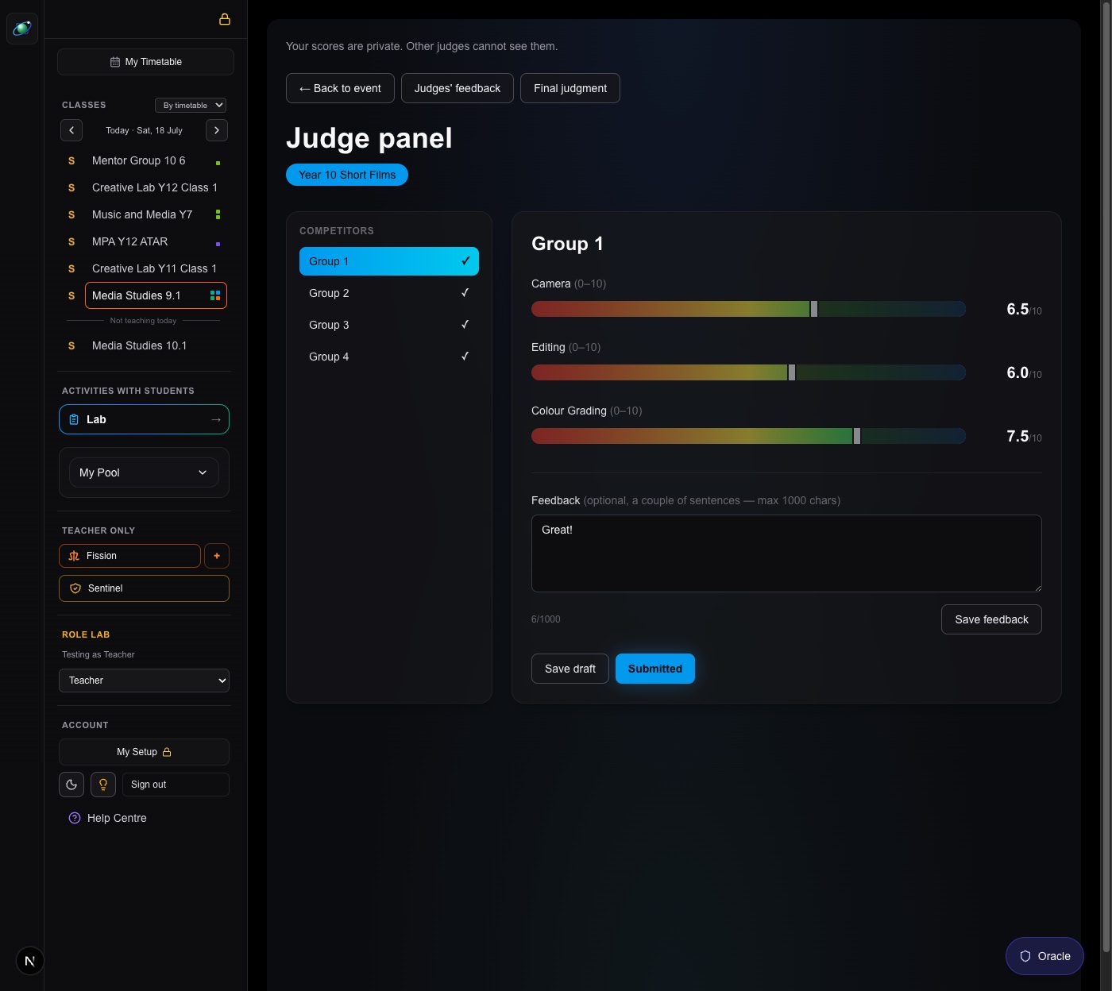Click Save feedback button

tap(991, 619)
